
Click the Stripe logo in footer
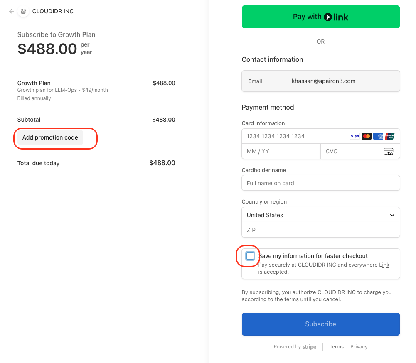click(309, 347)
